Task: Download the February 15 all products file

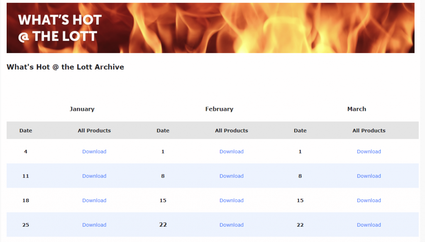Action: coord(232,200)
